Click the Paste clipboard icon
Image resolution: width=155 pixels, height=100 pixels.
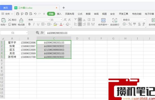pos(3,20)
